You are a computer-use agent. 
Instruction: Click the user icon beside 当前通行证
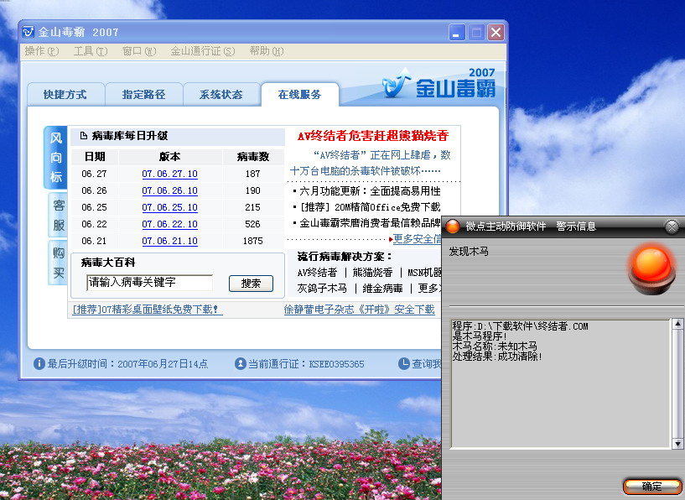[x=241, y=364]
